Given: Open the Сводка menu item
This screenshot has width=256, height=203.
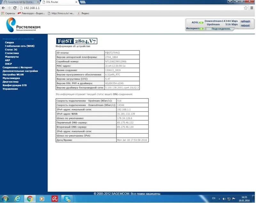Looking at the screenshot, I should pyautogui.click(x=9, y=42).
